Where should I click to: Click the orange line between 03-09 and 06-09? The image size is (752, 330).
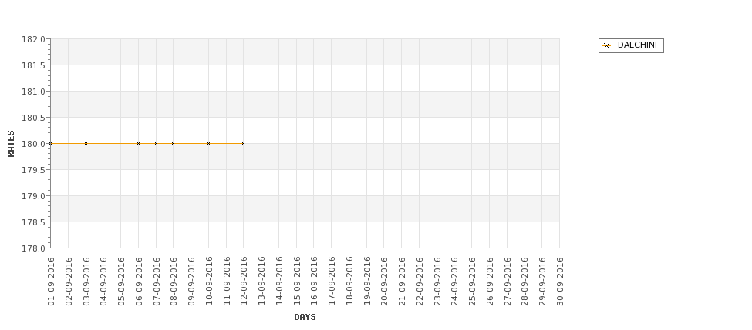pos(113,144)
